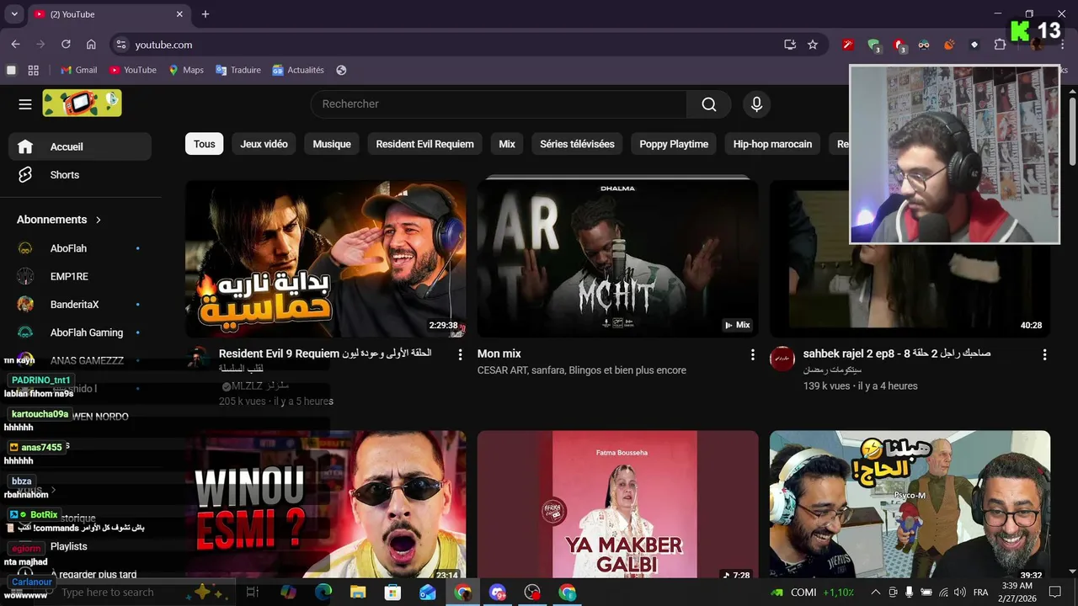Screen dimensions: 1078x606
Task: Select the Resident Evil Requiem chip
Action: [424, 144]
